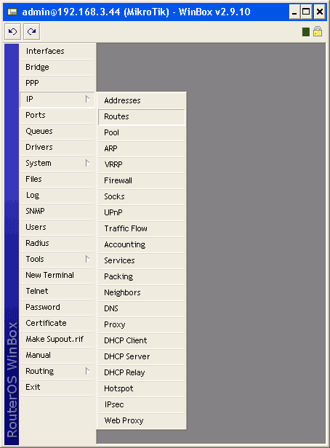
Task: Choose Hotspot in the IP submenu
Action: click(x=142, y=388)
